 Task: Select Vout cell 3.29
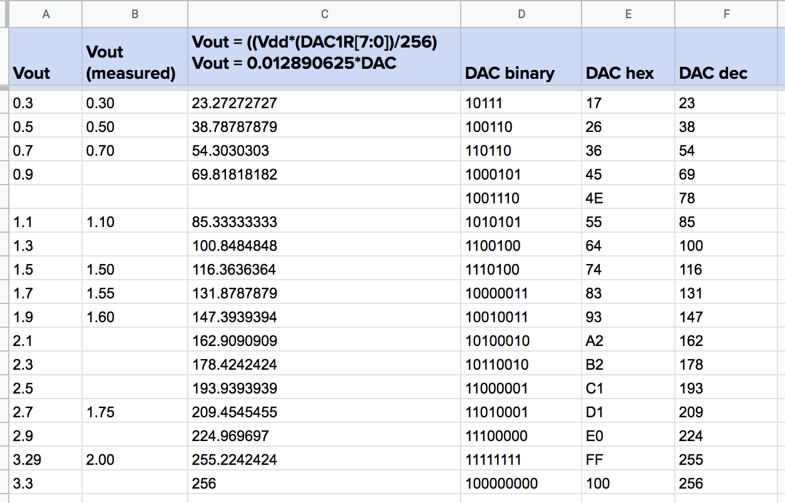tap(46, 460)
